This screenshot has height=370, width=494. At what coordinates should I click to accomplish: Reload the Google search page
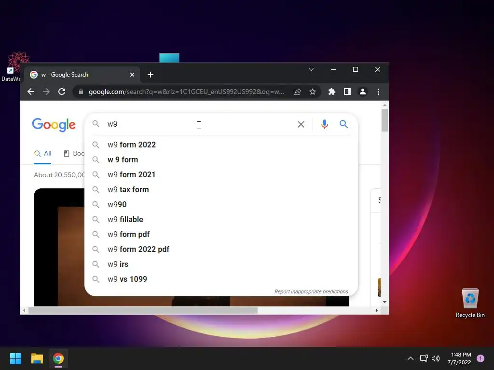click(62, 92)
